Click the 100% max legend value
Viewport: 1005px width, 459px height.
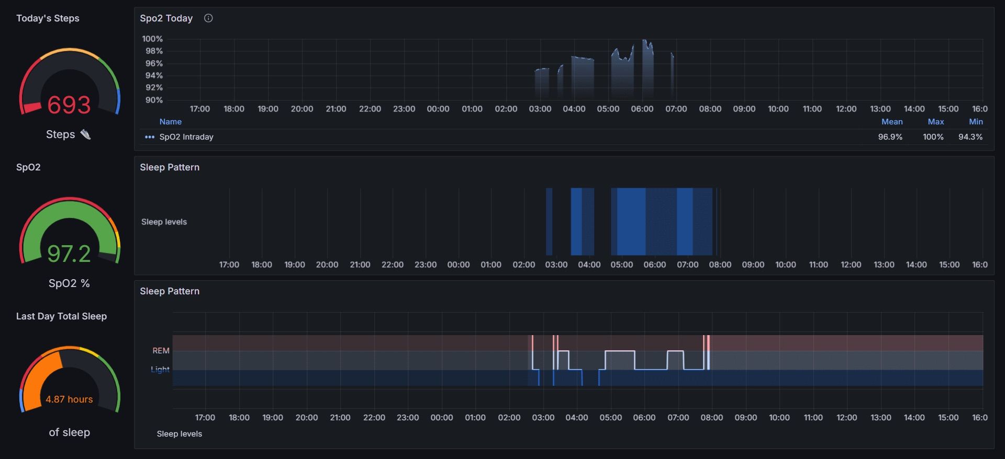point(933,137)
